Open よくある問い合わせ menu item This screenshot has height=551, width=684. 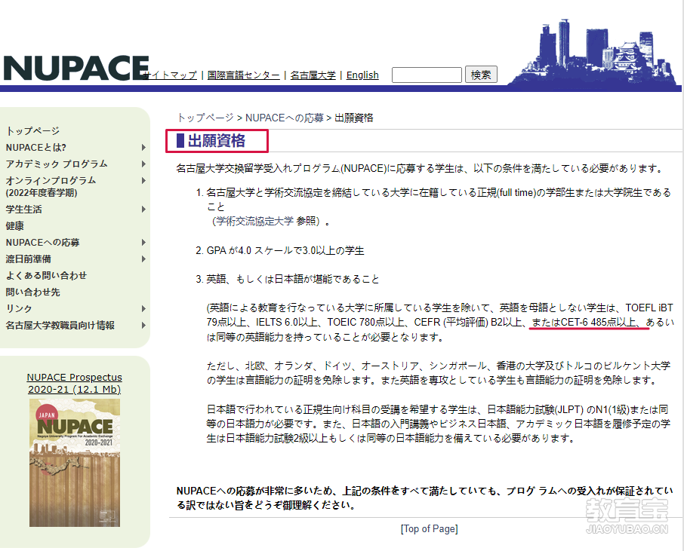pos(46,275)
